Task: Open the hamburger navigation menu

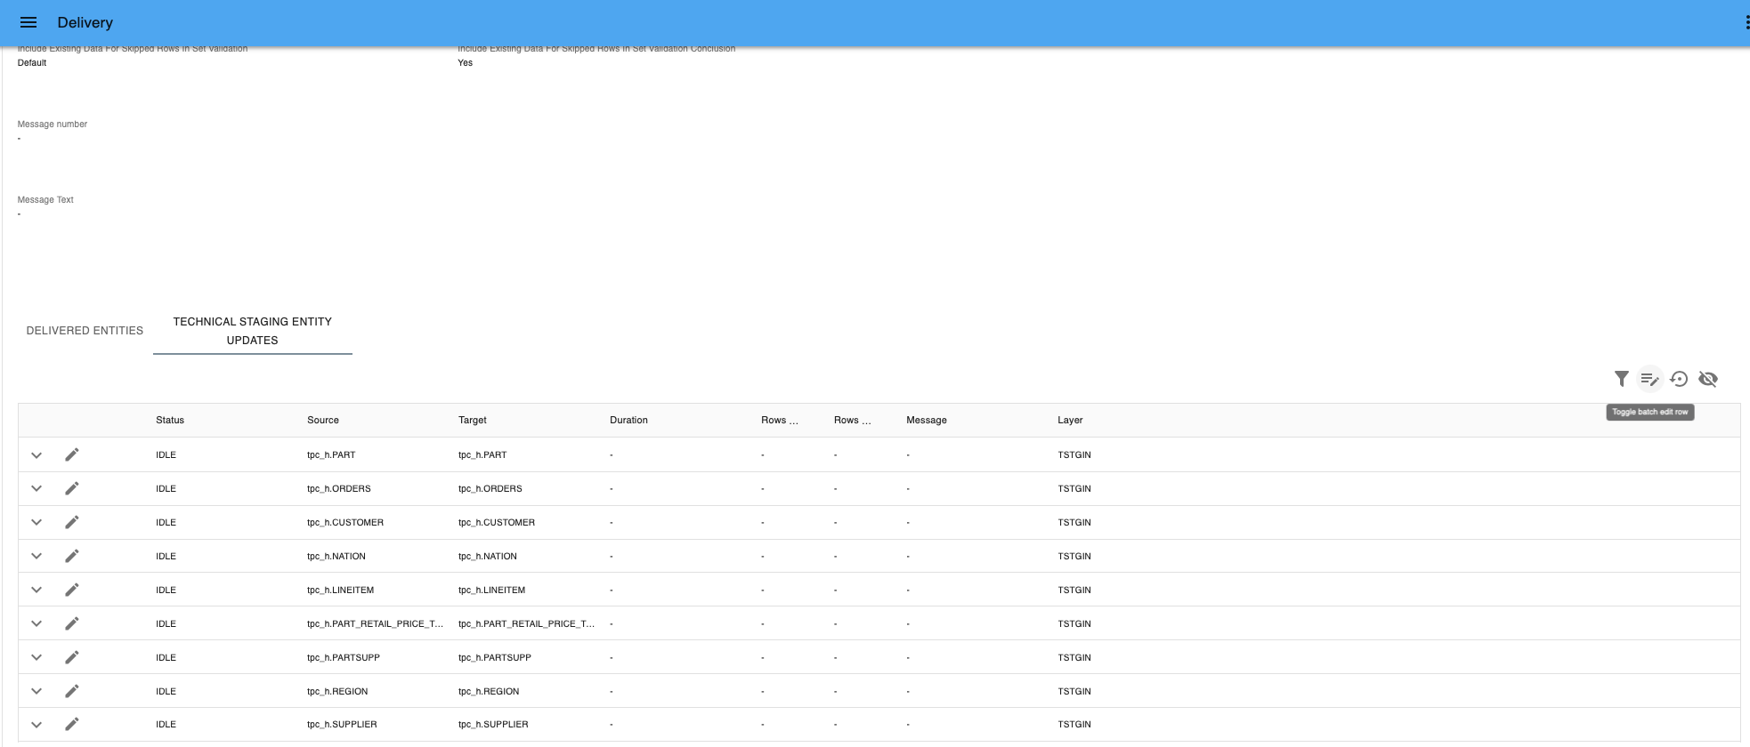Action: (x=28, y=22)
